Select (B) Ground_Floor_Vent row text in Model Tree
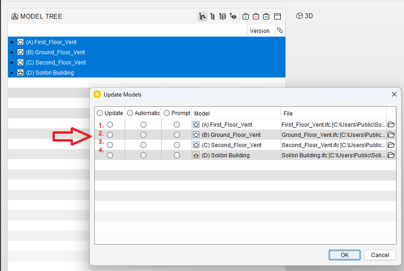Viewport: 404px width, 271px height. (x=55, y=52)
